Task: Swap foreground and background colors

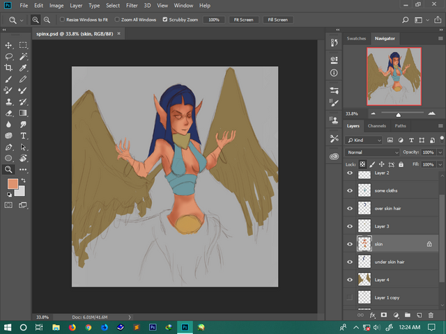Action: tap(23, 180)
